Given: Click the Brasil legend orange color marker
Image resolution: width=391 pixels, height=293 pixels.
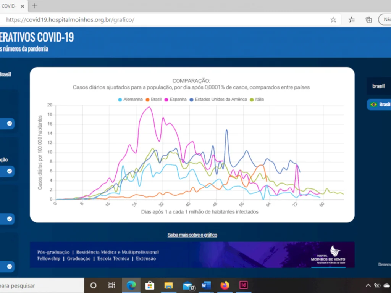Looking at the screenshot, I should [147, 99].
